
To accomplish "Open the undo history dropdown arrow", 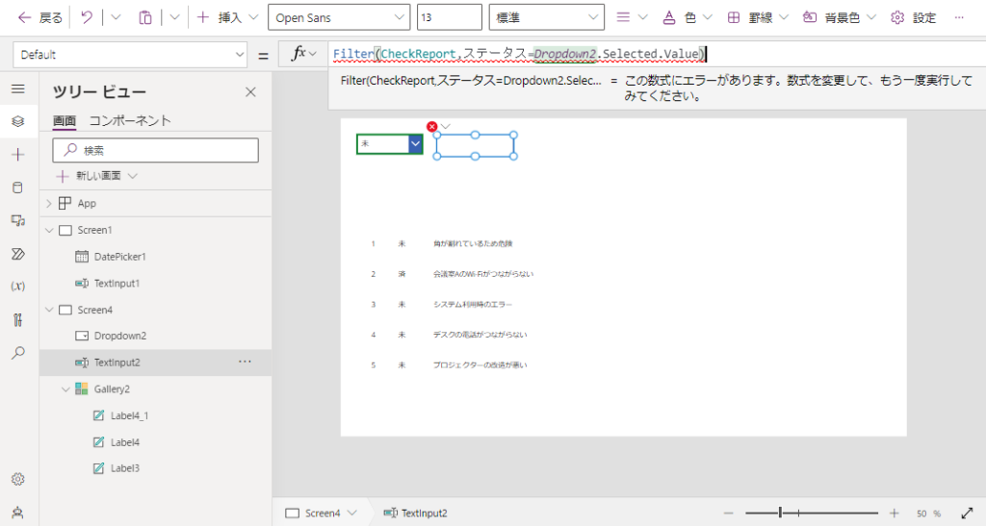I will pyautogui.click(x=116, y=17).
